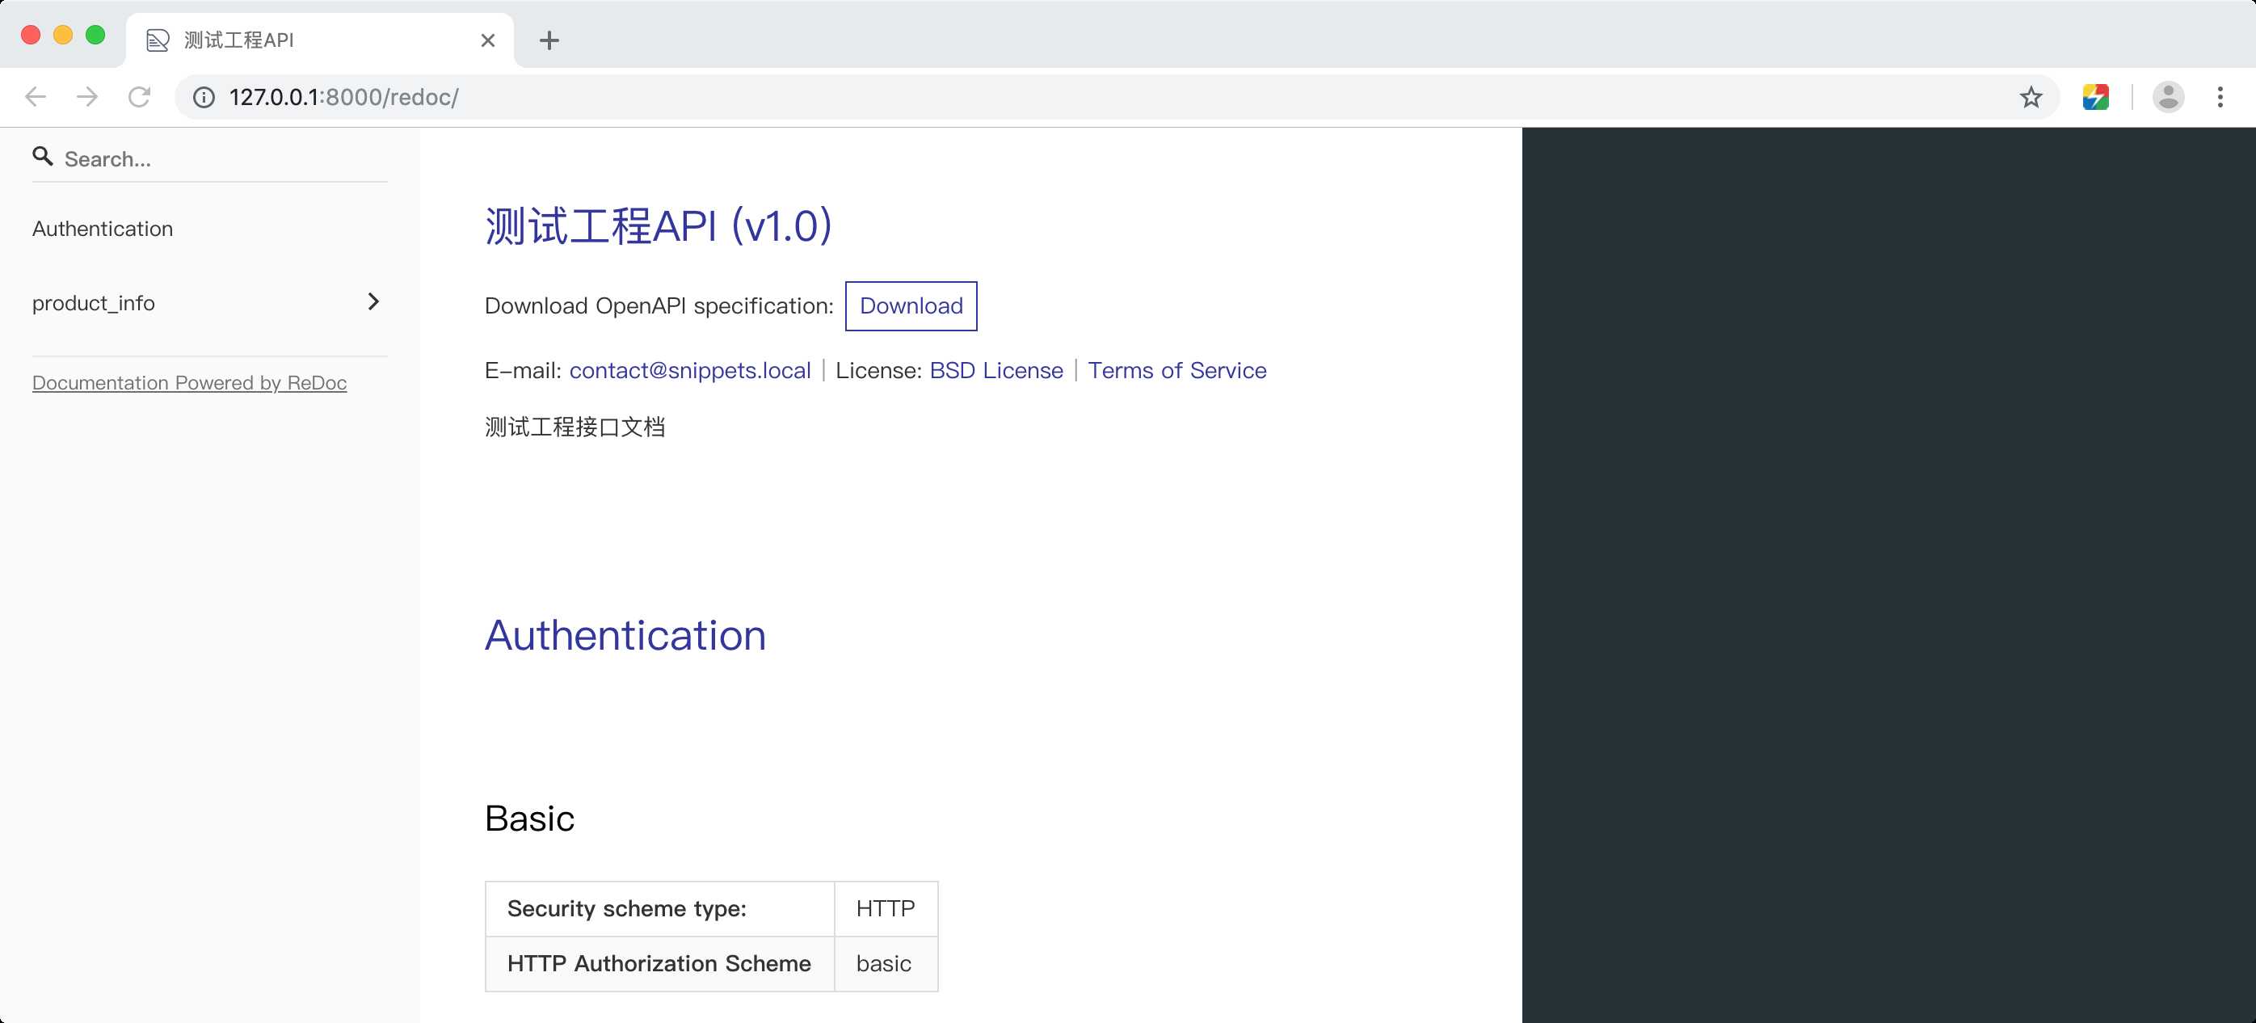Image resolution: width=2256 pixels, height=1023 pixels.
Task: Click the Security scheme type: cell
Action: (x=659, y=909)
